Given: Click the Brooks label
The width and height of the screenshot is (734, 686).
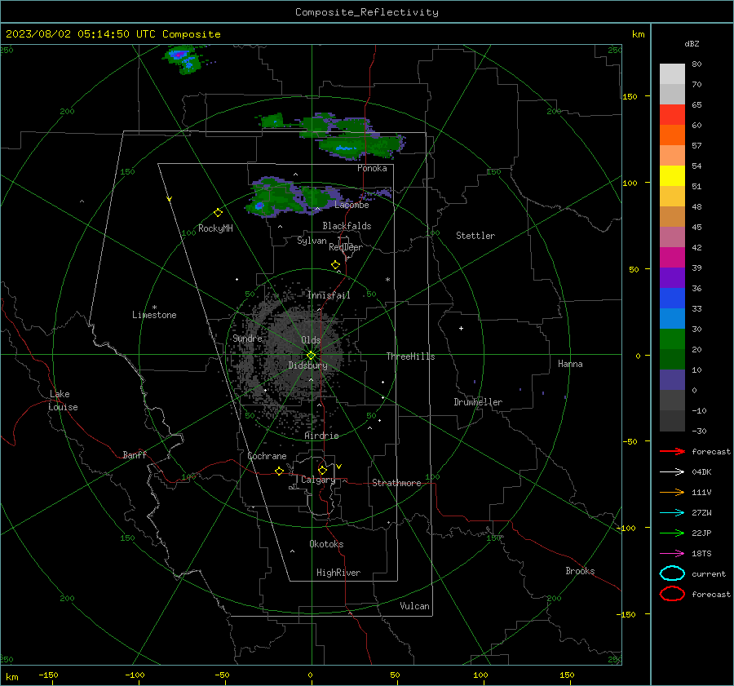Looking at the screenshot, I should tap(580, 571).
